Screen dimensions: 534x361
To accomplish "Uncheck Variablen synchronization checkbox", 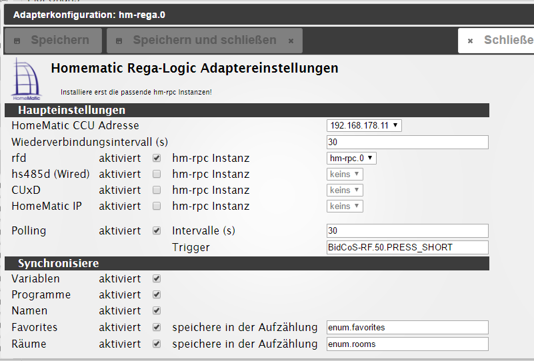I will point(157,279).
